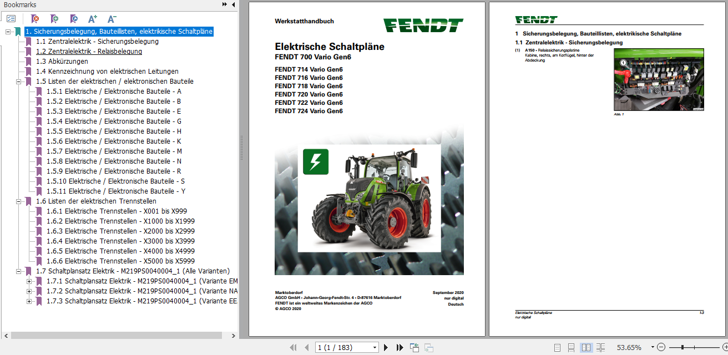Image resolution: width=728 pixels, height=355 pixels.
Task: Select continuous facing pages layout
Action: (x=600, y=348)
